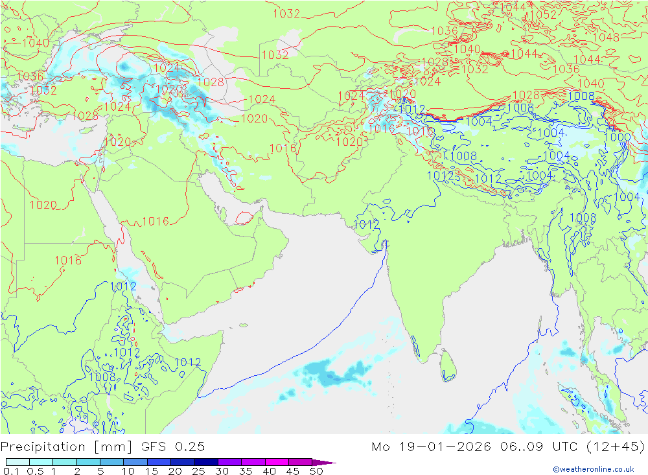Viewport: 648px width, 475px height.
Task: Click the '30' legend scale value
Action: tap(222, 471)
